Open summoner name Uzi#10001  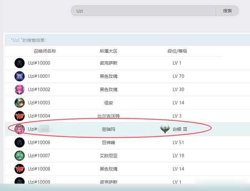(39, 76)
